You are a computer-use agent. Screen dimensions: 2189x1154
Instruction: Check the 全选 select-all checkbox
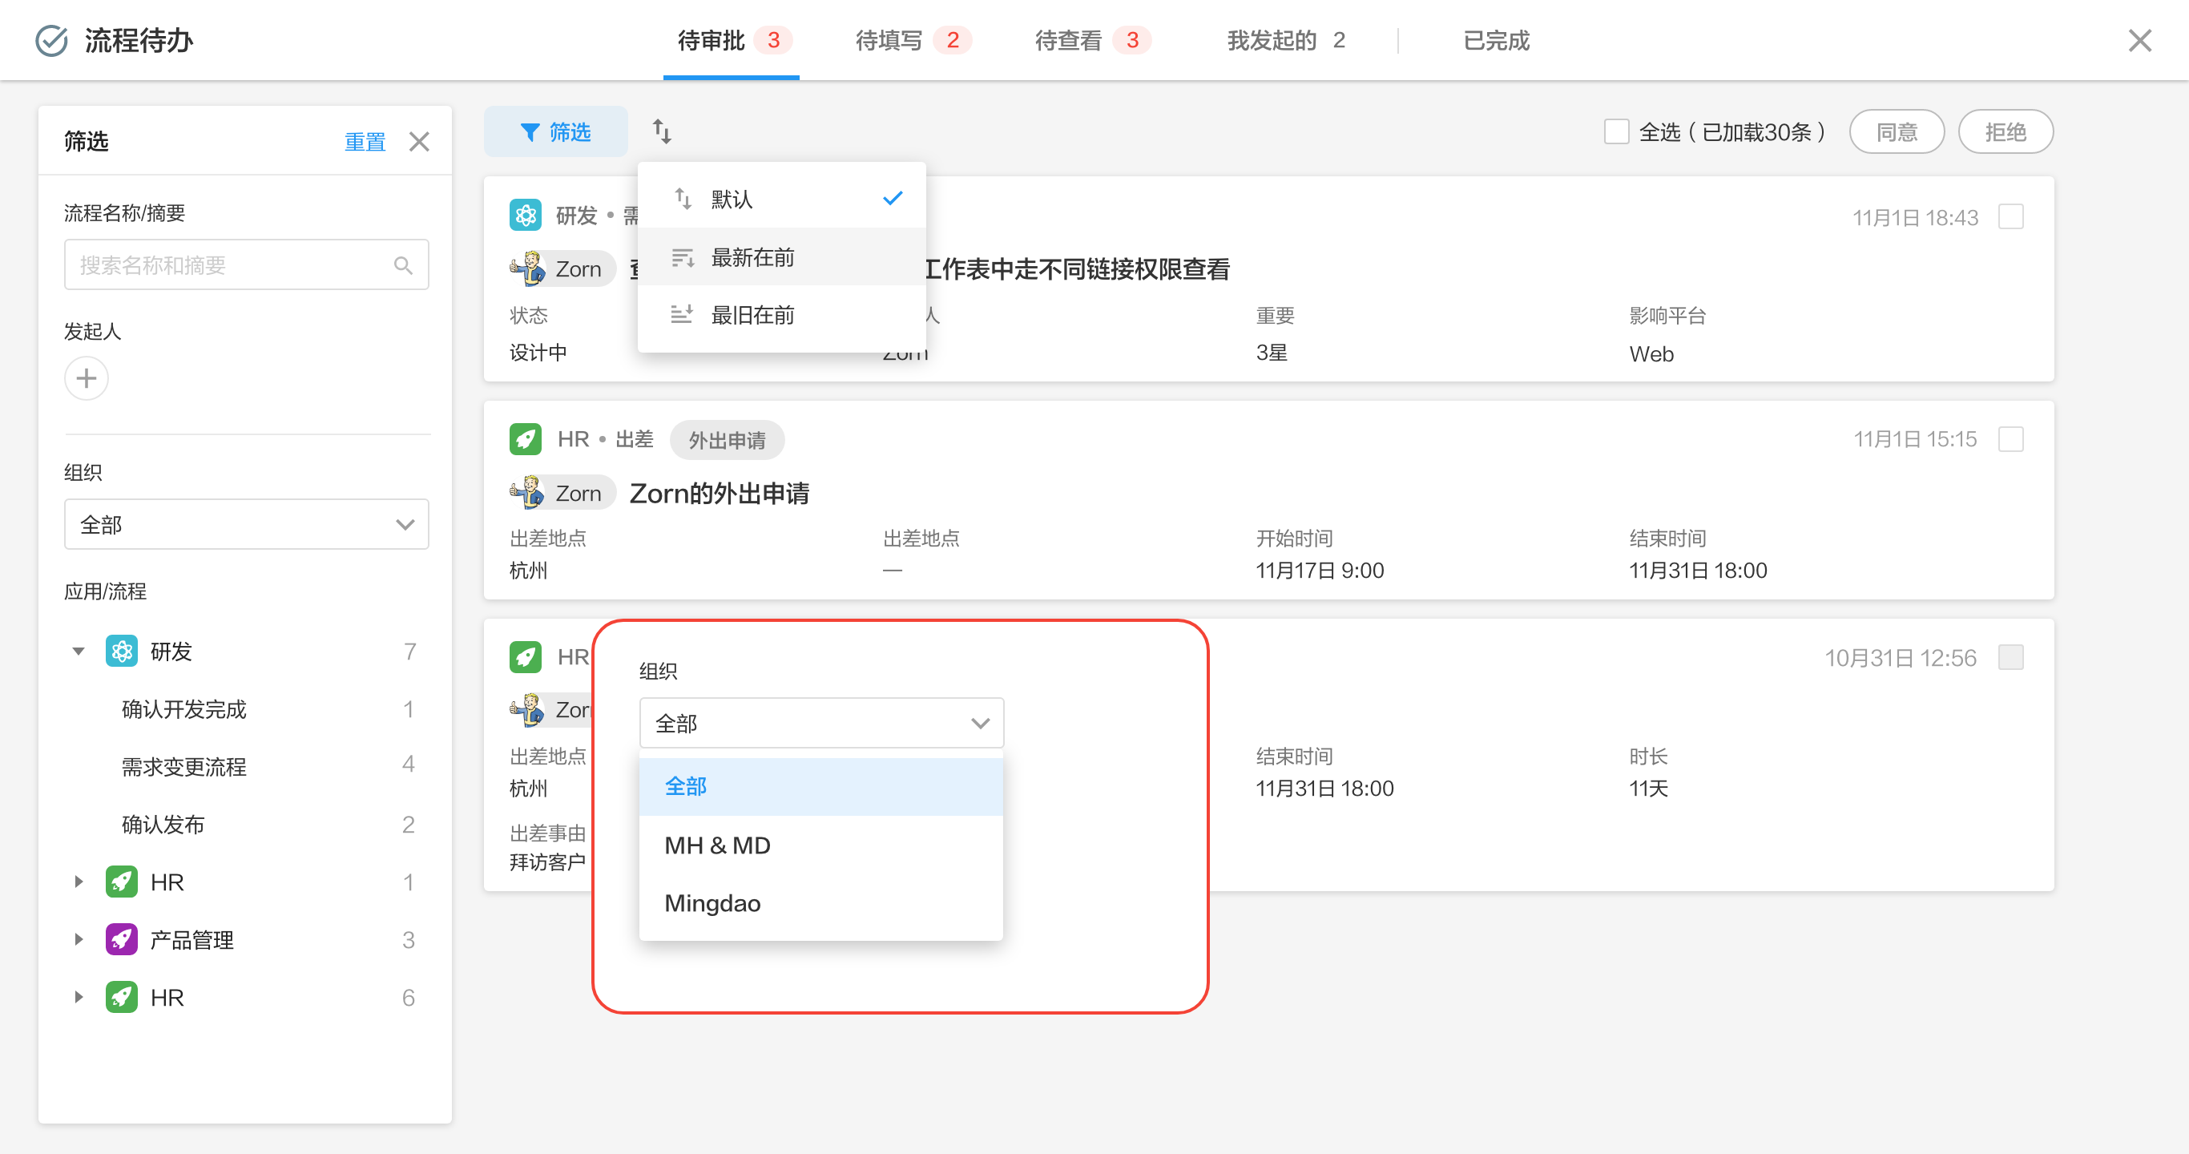tap(1615, 131)
